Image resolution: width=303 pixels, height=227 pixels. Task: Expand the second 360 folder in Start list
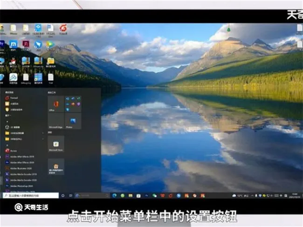25,139
